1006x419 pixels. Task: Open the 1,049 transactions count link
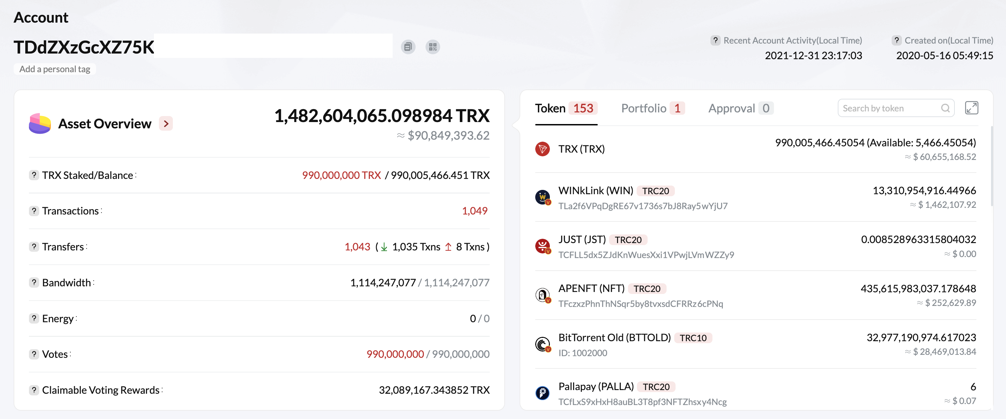474,211
